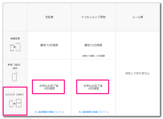
Task: Click お申込み完了後10日程度 in ドコモショップ受取 column
Action: 93,87
